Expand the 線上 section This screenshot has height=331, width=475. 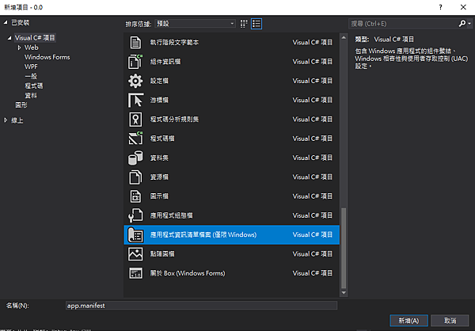[x=6, y=120]
